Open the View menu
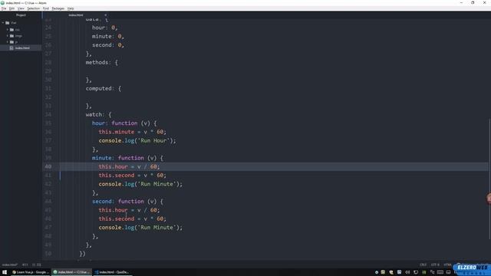Screen dimensions: 491x276 pyautogui.click(x=21, y=8)
